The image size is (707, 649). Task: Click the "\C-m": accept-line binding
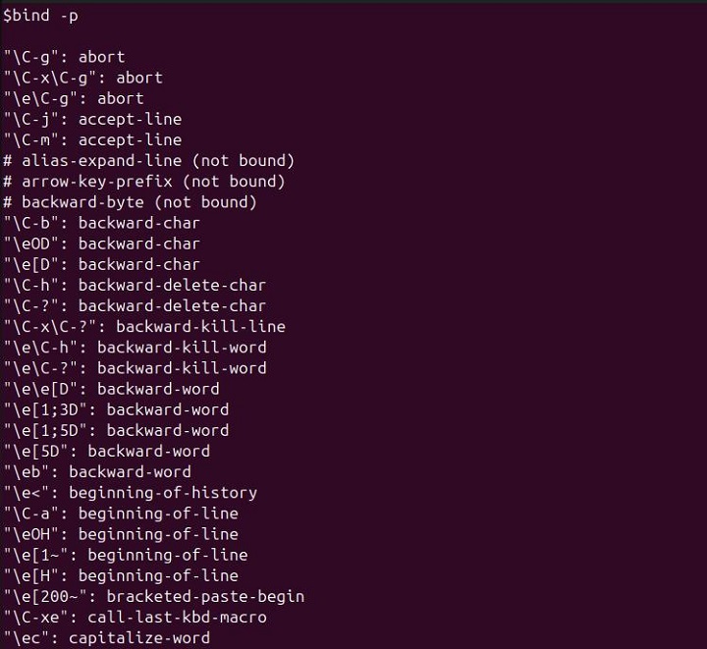pos(92,139)
